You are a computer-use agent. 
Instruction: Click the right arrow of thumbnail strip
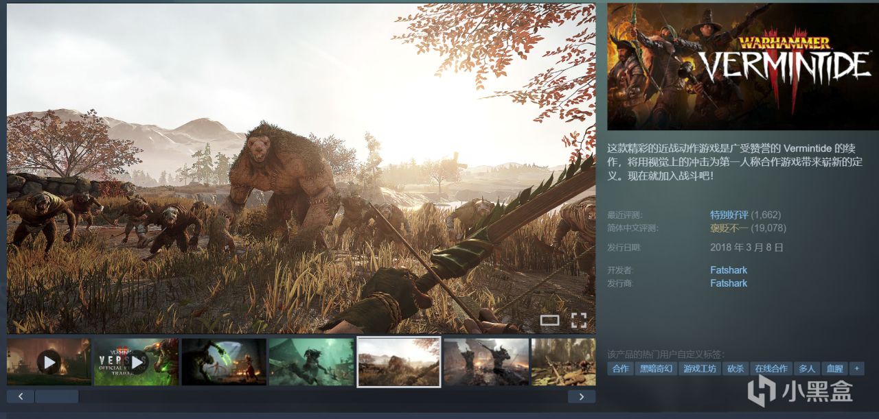(x=582, y=396)
